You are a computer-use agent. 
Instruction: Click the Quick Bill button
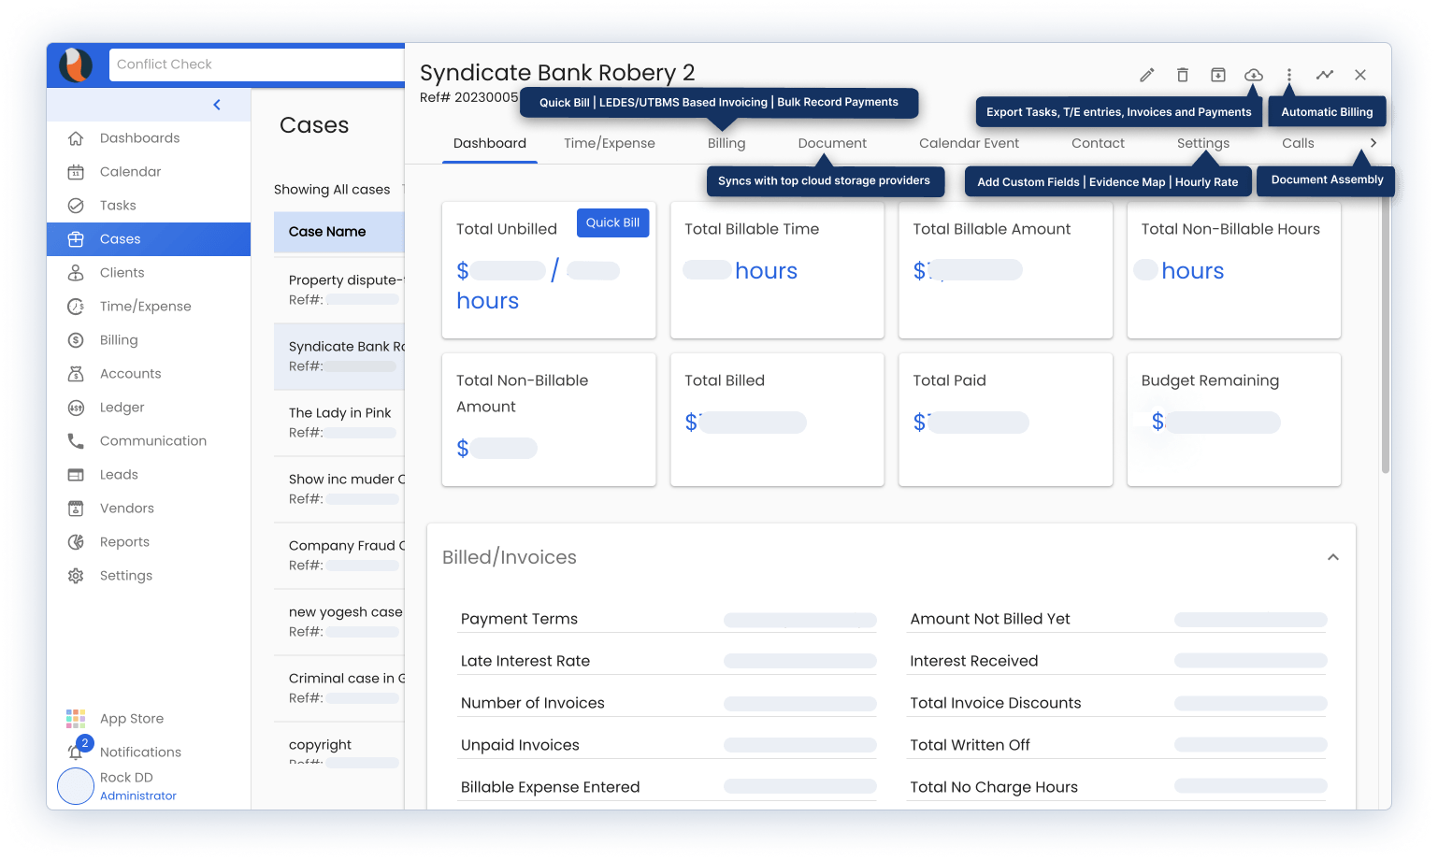(612, 222)
